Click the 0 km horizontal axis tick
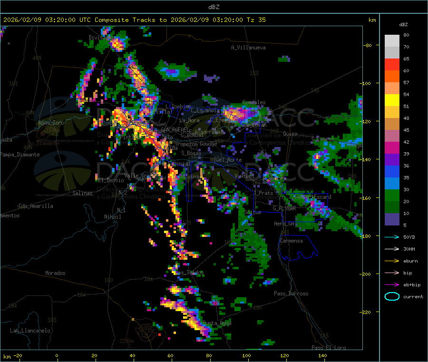 [x=57, y=355]
